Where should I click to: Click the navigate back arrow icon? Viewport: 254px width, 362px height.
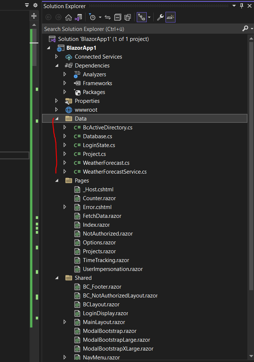pyautogui.click(x=48, y=17)
